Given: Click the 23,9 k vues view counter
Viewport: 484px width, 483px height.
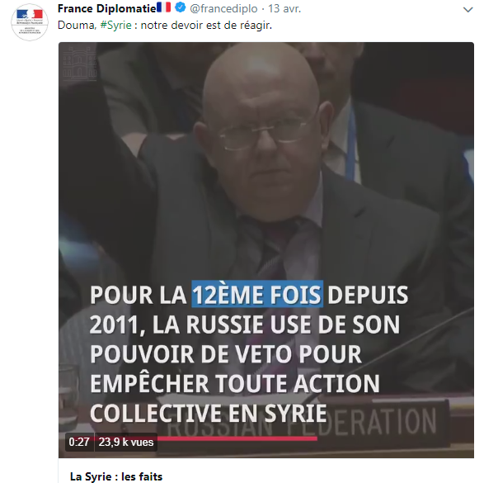Looking at the screenshot, I should click(x=126, y=442).
